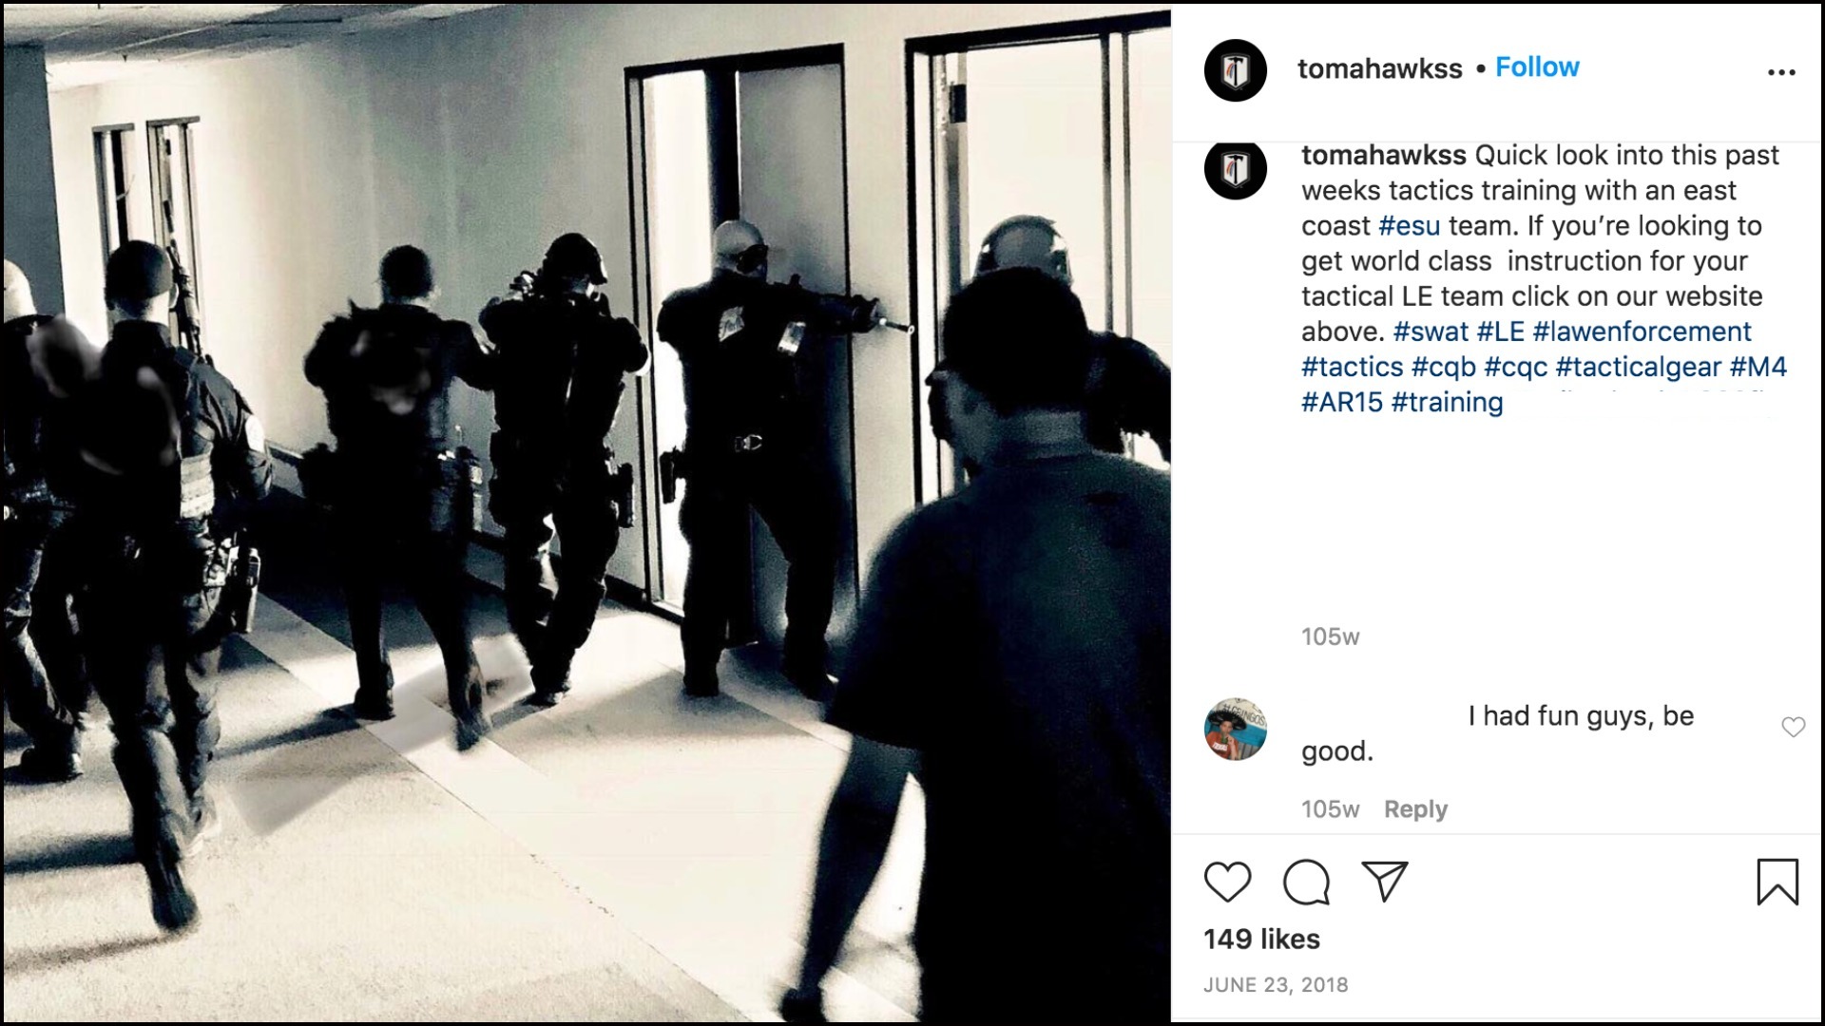This screenshot has height=1026, width=1825.
Task: Open the comment speech bubble icon
Action: click(1306, 882)
